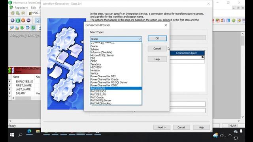Image resolution: width=253 pixels, height=142 pixels.
Task: Click the selection arrow toolbar icon
Action: tap(38, 21)
